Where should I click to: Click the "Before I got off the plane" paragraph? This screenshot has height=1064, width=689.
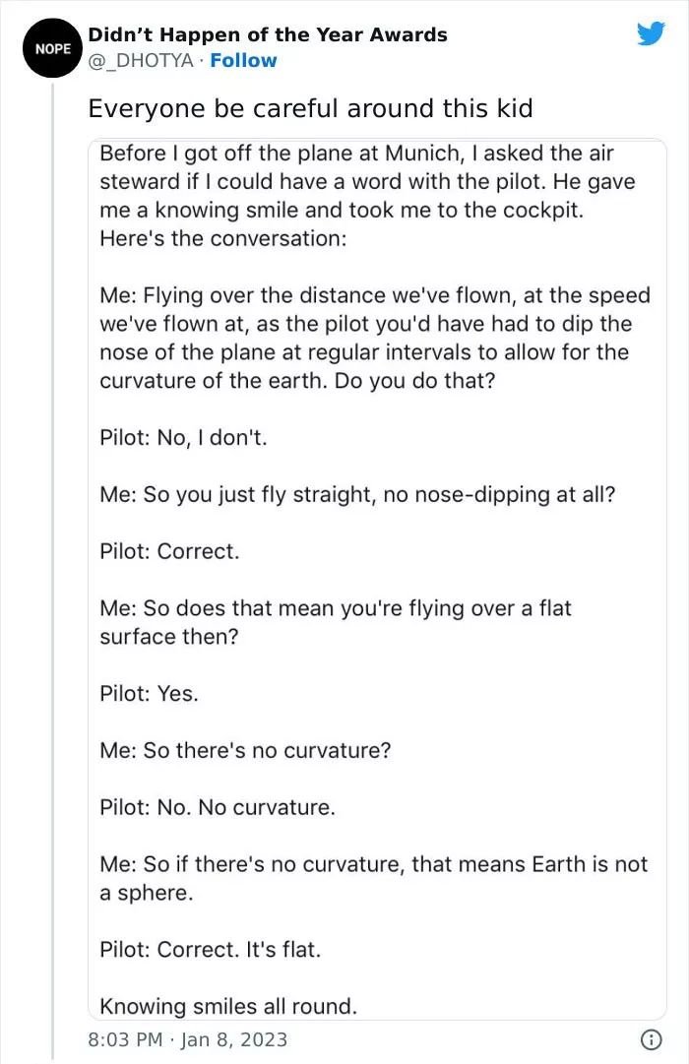367,196
